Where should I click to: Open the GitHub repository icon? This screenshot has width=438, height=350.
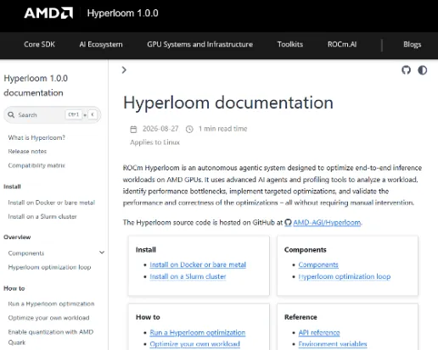pyautogui.click(x=406, y=70)
